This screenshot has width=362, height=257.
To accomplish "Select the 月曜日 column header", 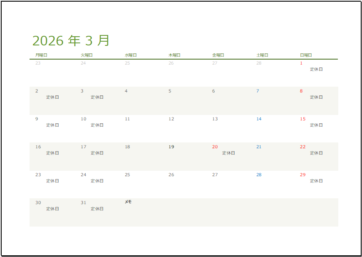I will pyautogui.click(x=42, y=54).
